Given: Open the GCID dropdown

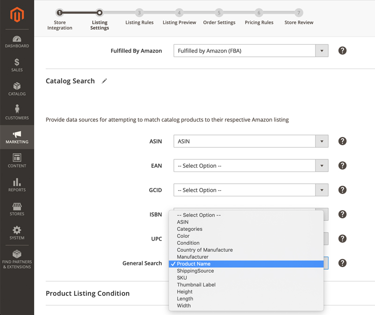Looking at the screenshot, I should click(x=321, y=190).
